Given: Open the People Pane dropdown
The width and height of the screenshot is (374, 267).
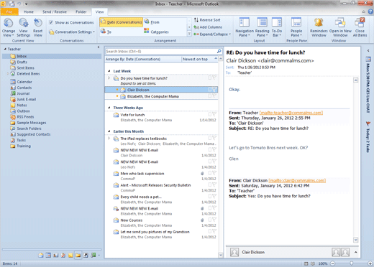Looking at the screenshot, I should point(296,28).
